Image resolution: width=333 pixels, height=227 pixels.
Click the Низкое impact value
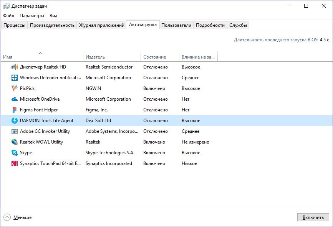coord(189,163)
